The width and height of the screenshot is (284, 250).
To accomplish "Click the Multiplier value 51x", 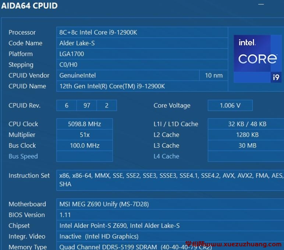I will (x=85, y=135).
